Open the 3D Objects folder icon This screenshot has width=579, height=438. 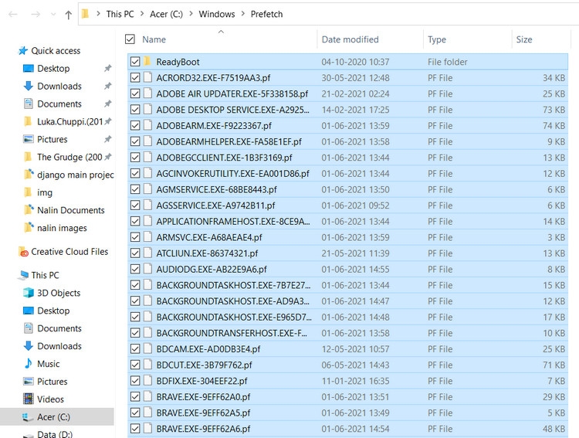29,293
